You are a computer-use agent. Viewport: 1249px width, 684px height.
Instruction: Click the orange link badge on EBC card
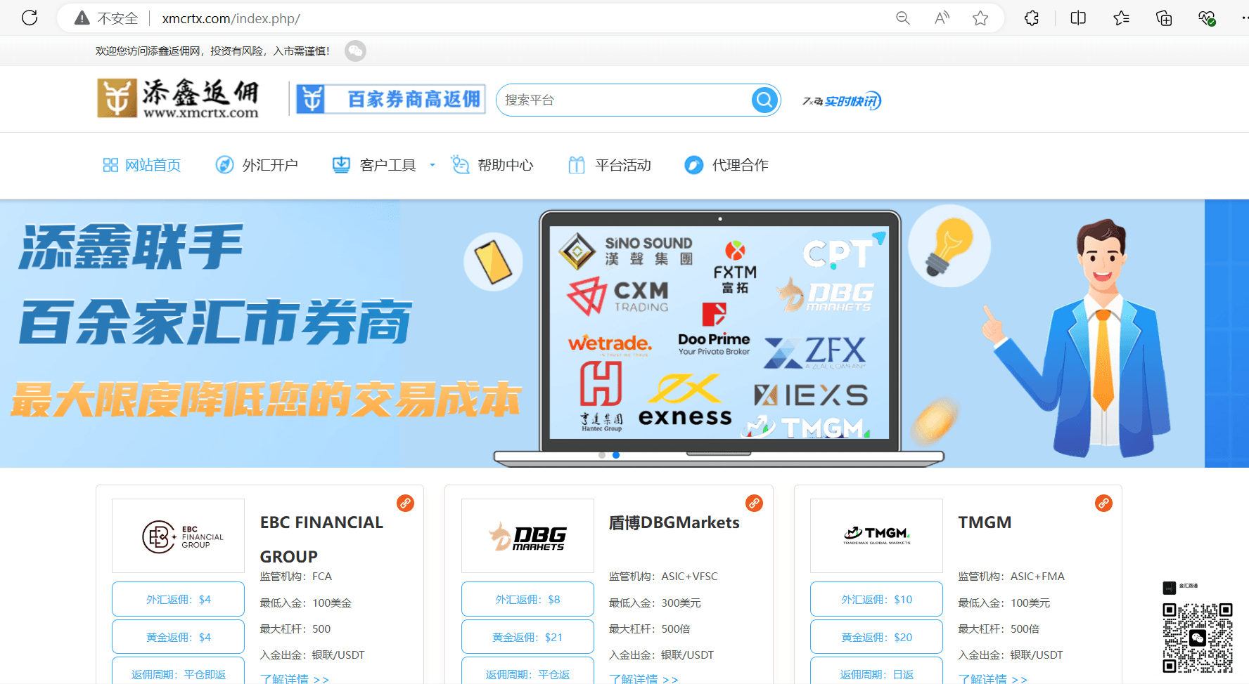[405, 503]
